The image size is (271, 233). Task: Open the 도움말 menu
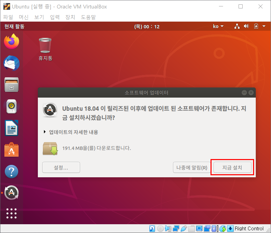(x=88, y=17)
